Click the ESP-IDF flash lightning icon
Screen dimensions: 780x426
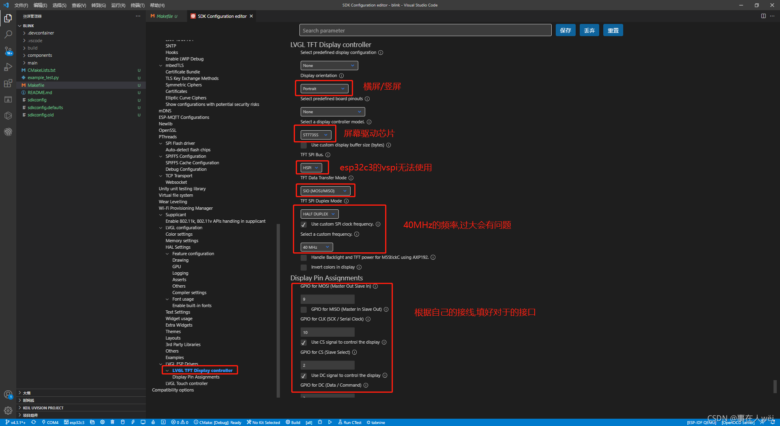point(133,422)
